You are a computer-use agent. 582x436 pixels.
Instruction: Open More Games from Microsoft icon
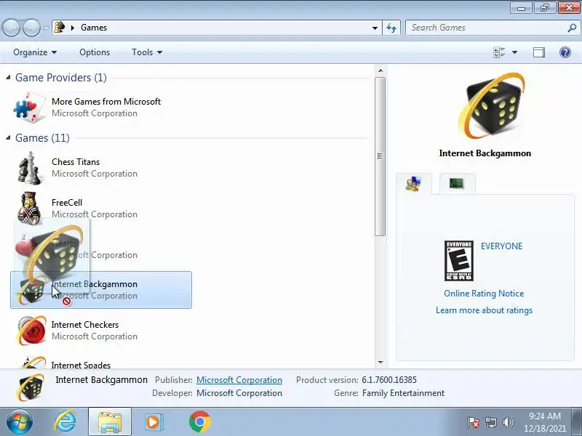pyautogui.click(x=29, y=108)
